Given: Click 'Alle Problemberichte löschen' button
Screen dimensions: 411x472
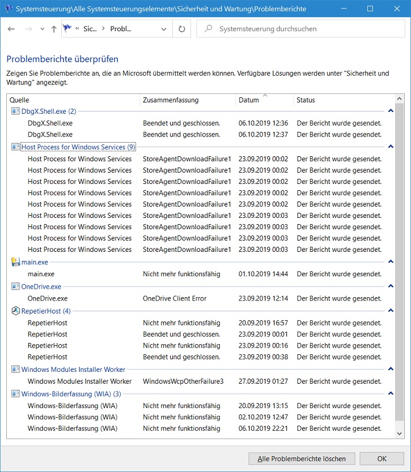Looking at the screenshot, I should 302,458.
